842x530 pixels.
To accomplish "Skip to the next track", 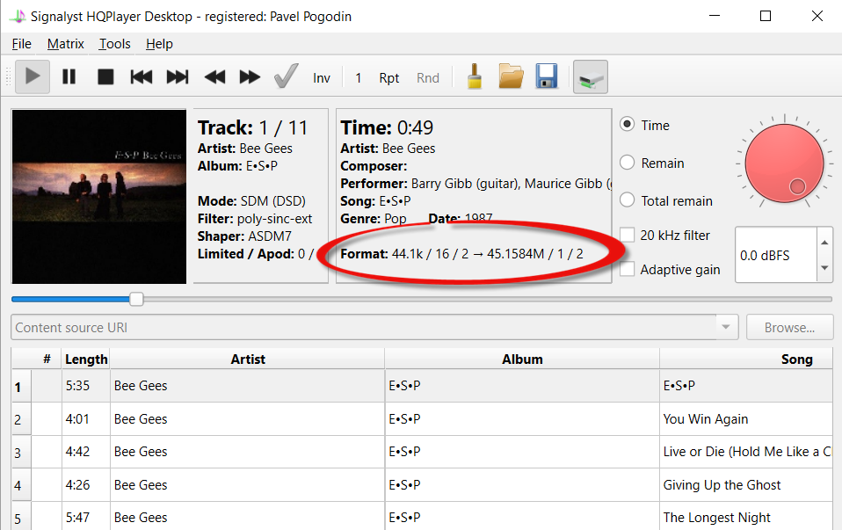I will tap(178, 76).
